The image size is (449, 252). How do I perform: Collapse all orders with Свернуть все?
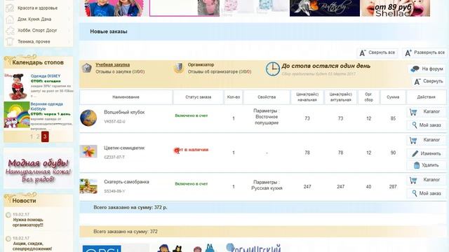[x=377, y=53]
